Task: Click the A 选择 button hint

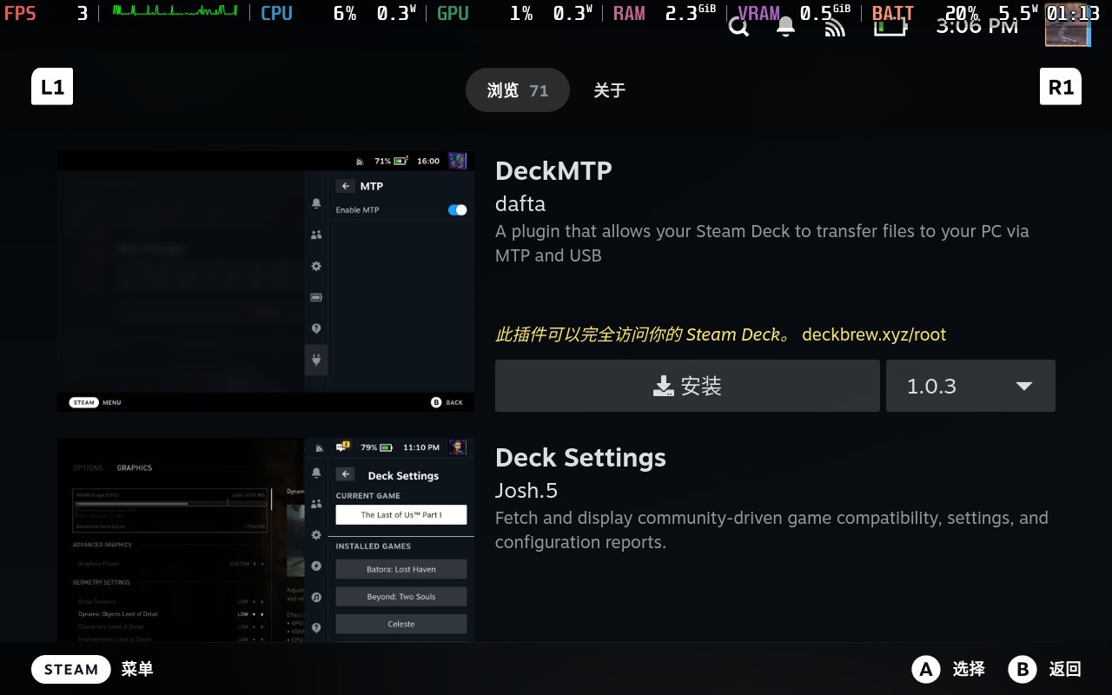Action: [949, 669]
